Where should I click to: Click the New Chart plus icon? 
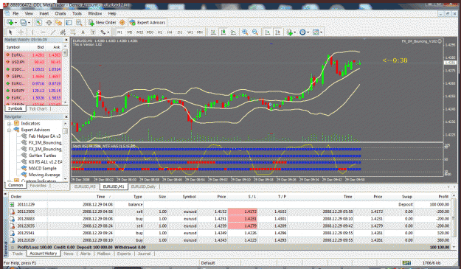[x=10, y=23]
